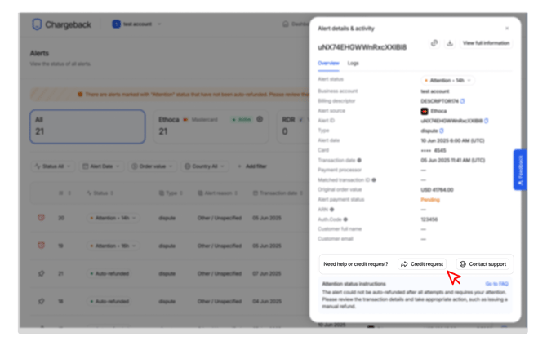Click Add filter

click(x=252, y=166)
